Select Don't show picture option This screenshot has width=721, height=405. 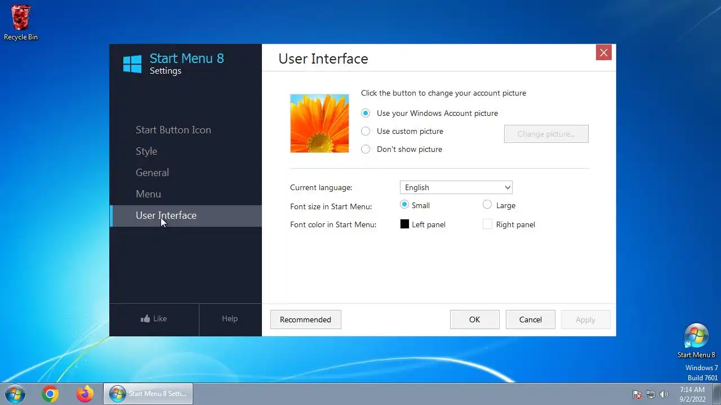pos(366,149)
